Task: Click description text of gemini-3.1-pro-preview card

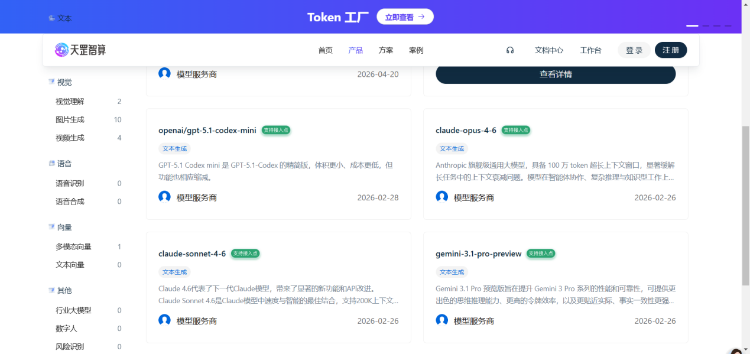Action: (x=555, y=294)
